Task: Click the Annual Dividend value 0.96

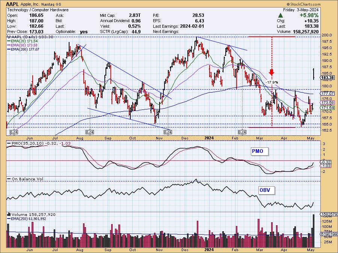Action: click(136, 21)
